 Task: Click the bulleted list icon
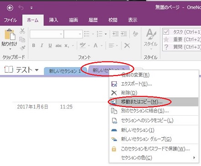click(x=87, y=34)
